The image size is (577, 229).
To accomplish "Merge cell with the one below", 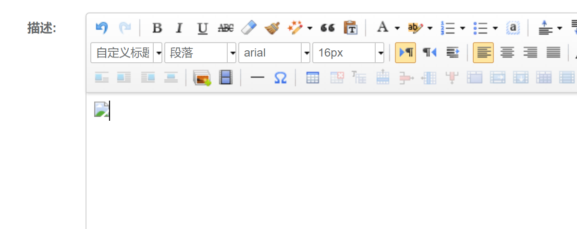I will (x=521, y=77).
